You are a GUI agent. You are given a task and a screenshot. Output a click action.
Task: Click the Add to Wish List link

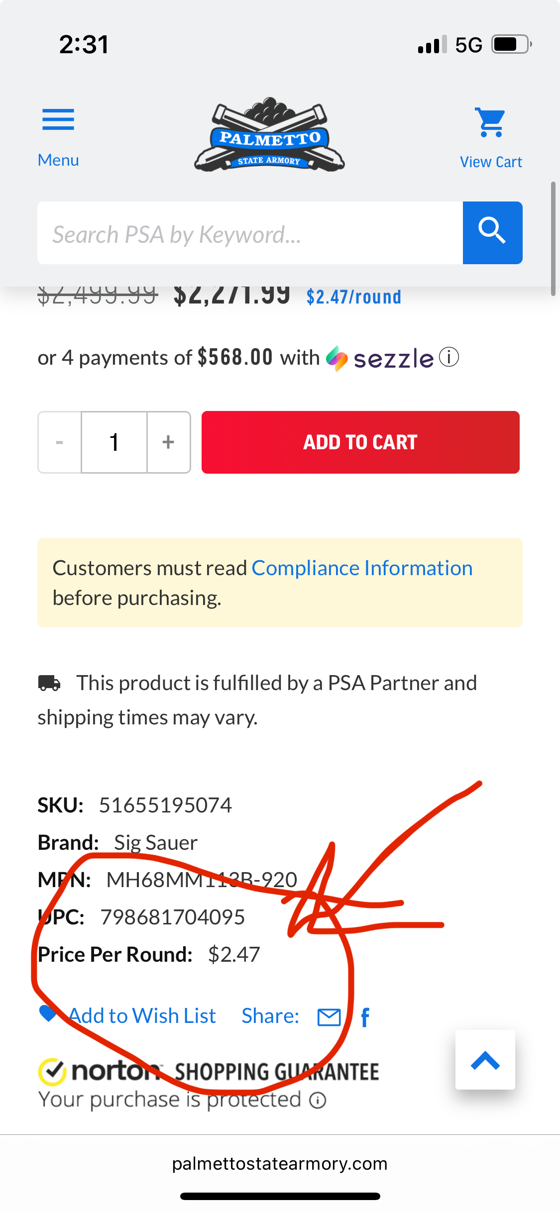[x=142, y=1015]
